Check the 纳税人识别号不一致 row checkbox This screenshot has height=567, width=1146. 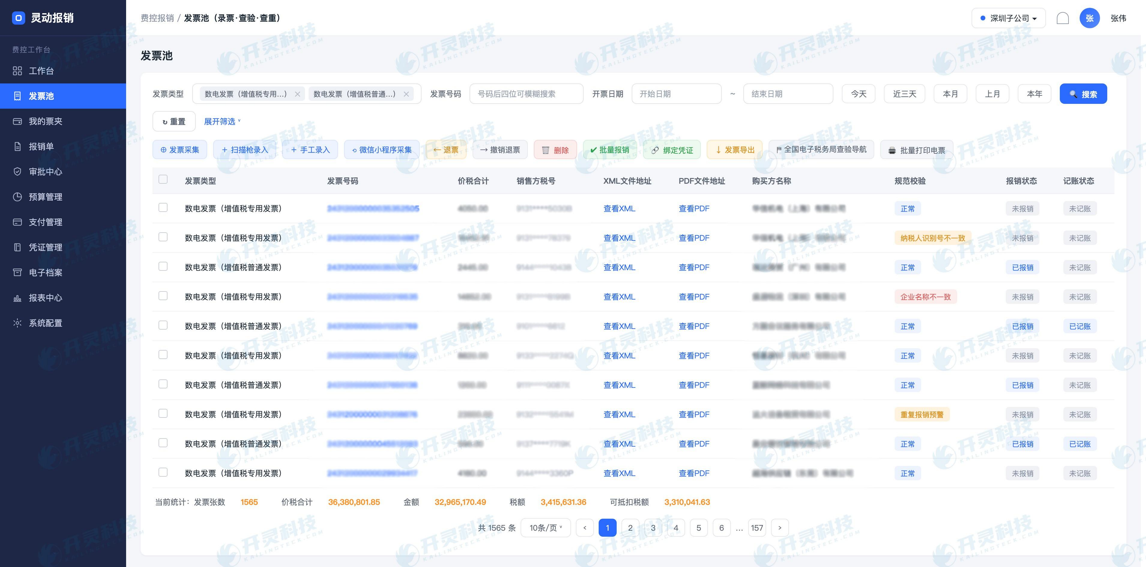pos(163,237)
